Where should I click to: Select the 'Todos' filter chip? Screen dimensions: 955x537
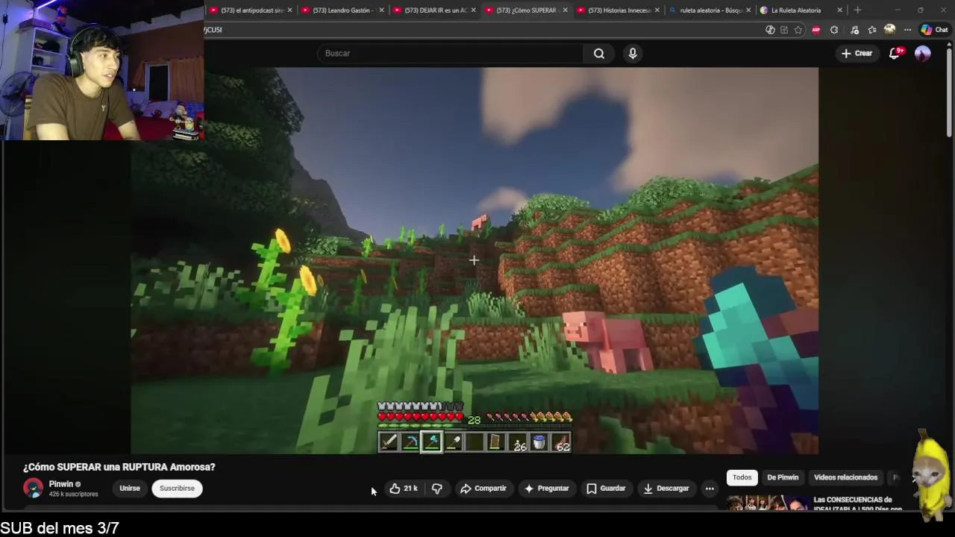tap(742, 477)
